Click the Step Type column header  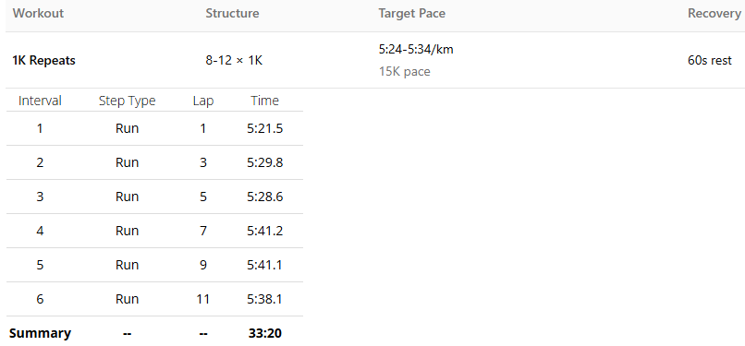127,101
